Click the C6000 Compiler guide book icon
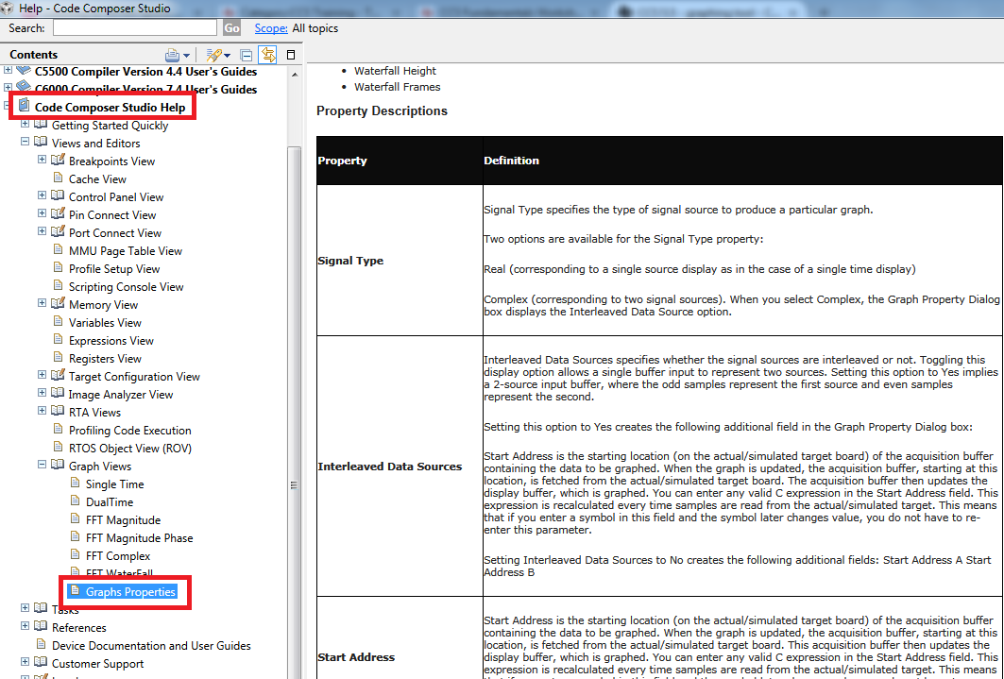Screen dimensions: 1004x679 (x=24, y=87)
